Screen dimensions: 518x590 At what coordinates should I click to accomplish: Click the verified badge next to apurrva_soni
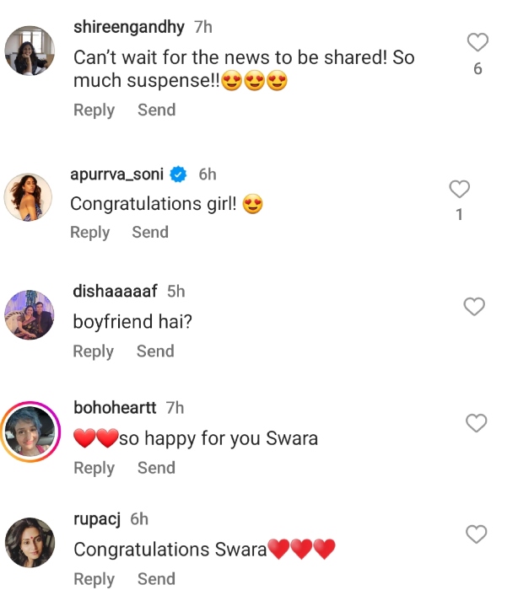point(178,174)
